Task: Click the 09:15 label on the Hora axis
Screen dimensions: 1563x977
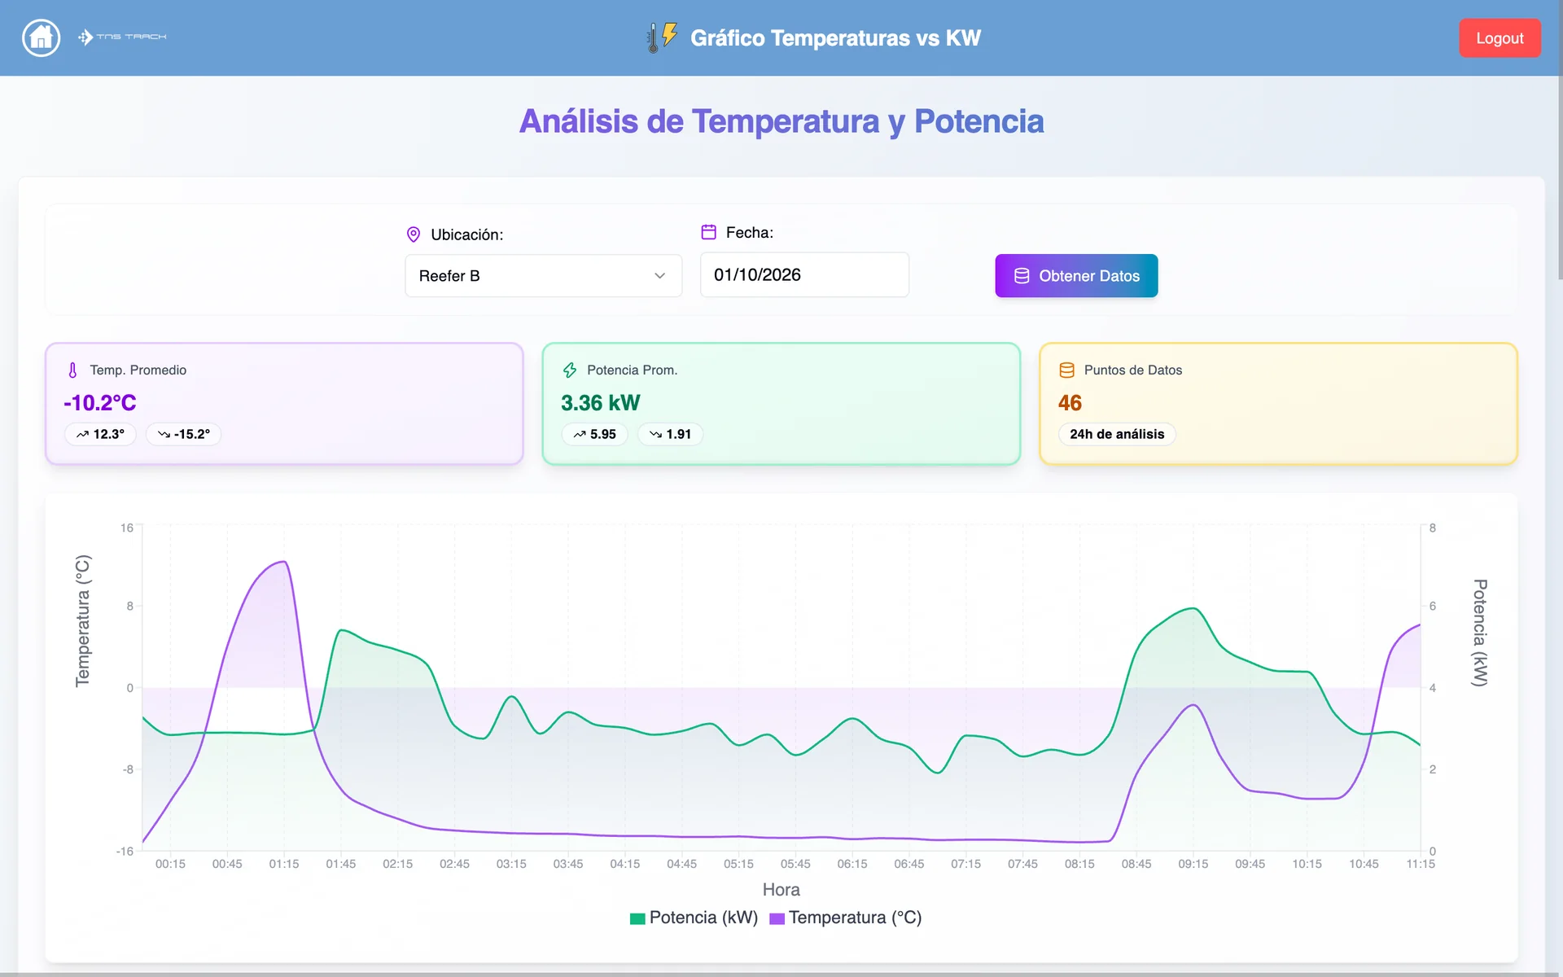Action: point(1193,864)
